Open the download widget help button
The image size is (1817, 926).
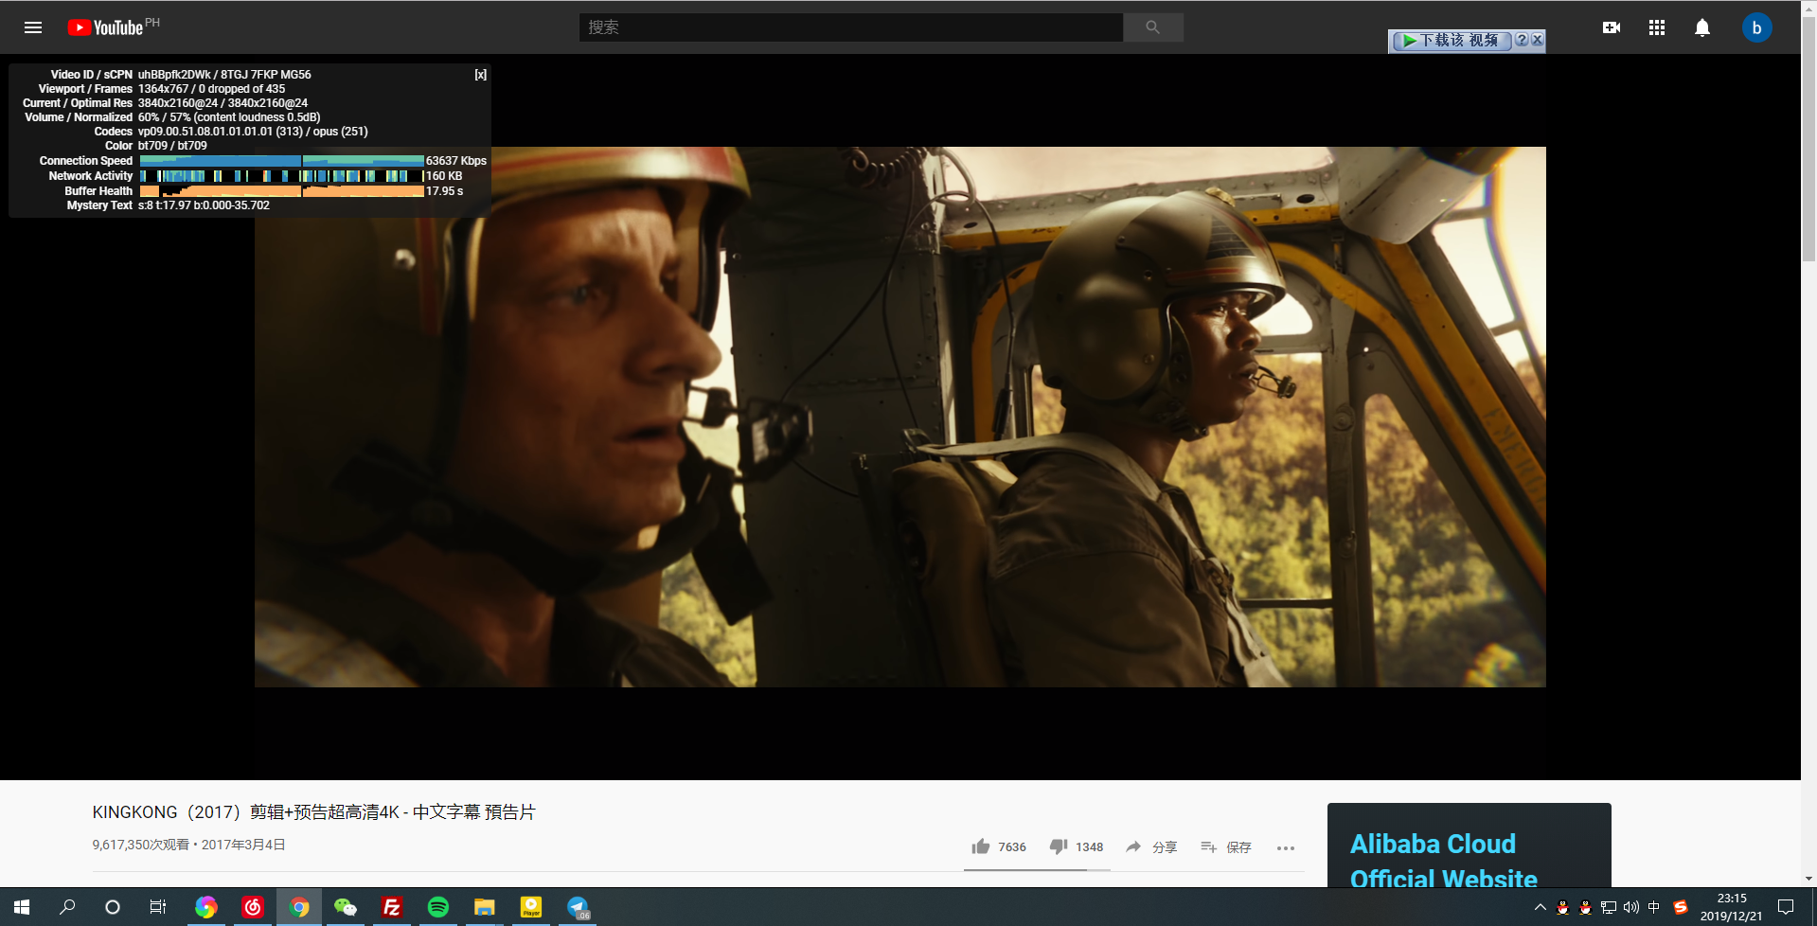[1522, 40]
